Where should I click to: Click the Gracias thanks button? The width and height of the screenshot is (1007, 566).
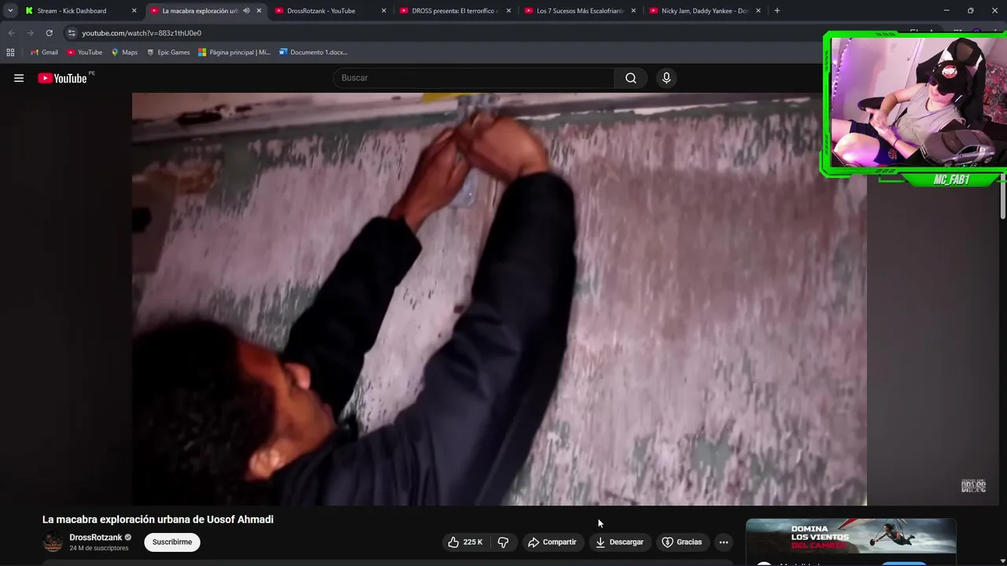click(681, 542)
